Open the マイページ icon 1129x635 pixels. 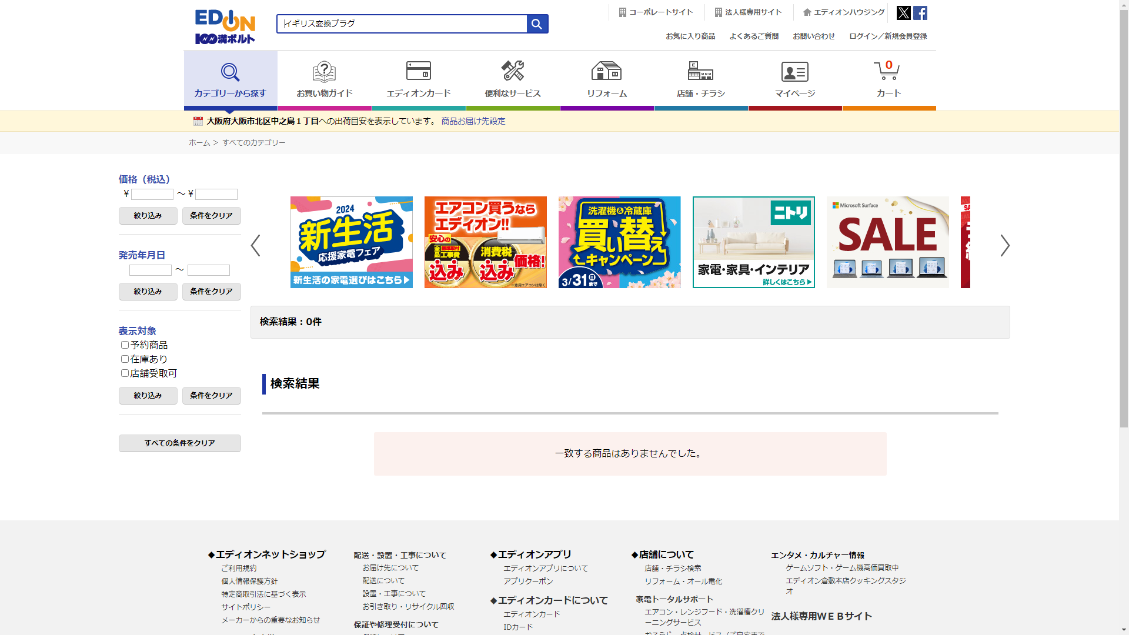point(794,72)
